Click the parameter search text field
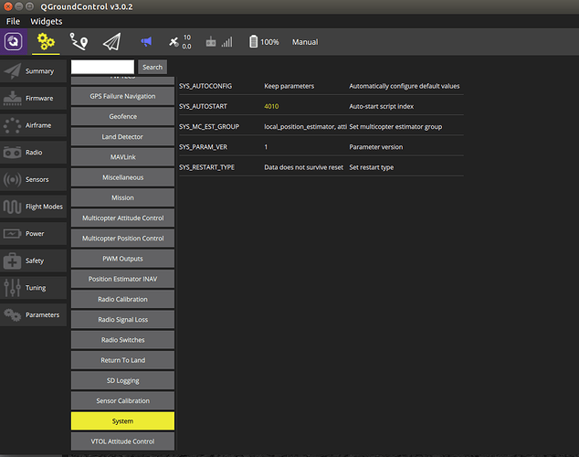The image size is (579, 457). pos(102,67)
